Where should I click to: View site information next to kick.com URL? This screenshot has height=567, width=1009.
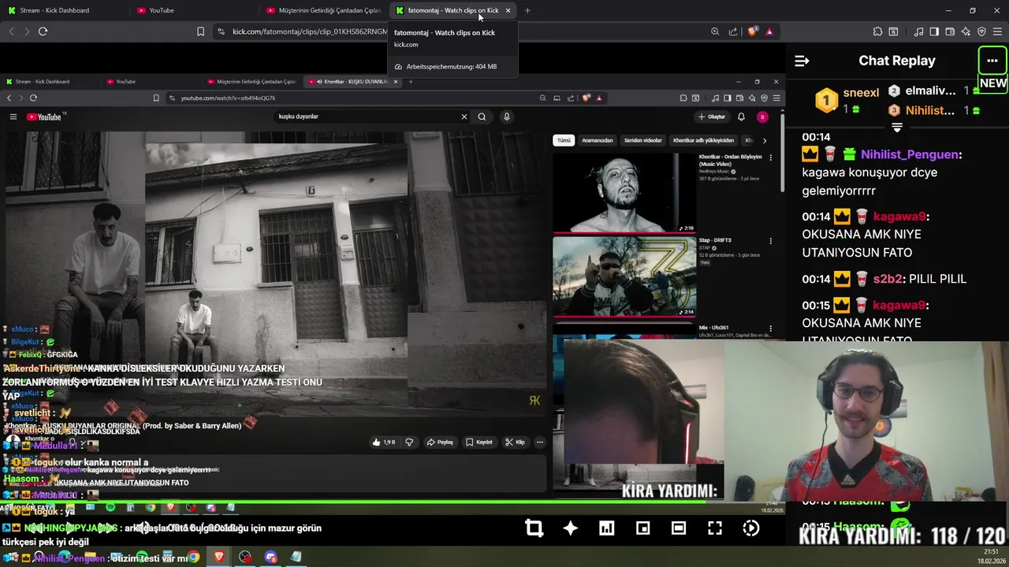pos(221,31)
